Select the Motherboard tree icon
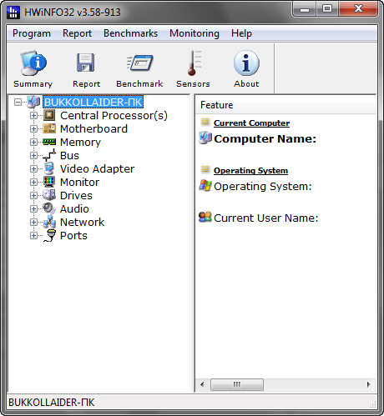The width and height of the screenshot is (384, 416). pyautogui.click(x=49, y=128)
